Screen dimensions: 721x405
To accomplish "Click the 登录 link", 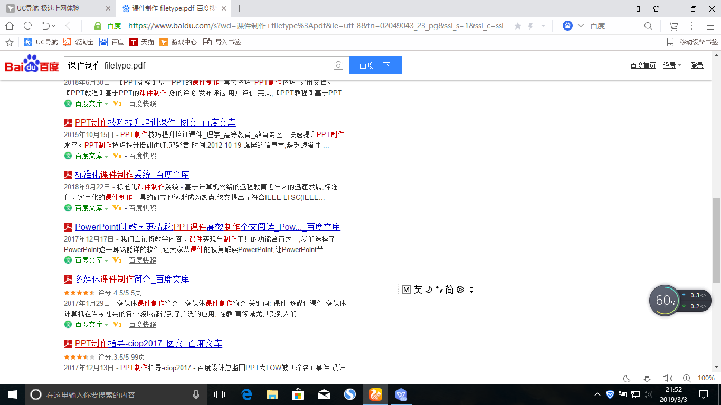I will tap(697, 65).
